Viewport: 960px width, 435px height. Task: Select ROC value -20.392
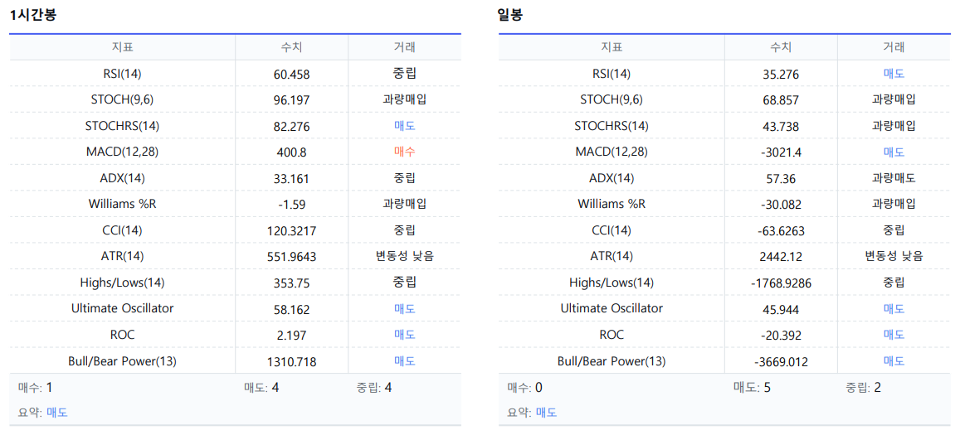[781, 336]
